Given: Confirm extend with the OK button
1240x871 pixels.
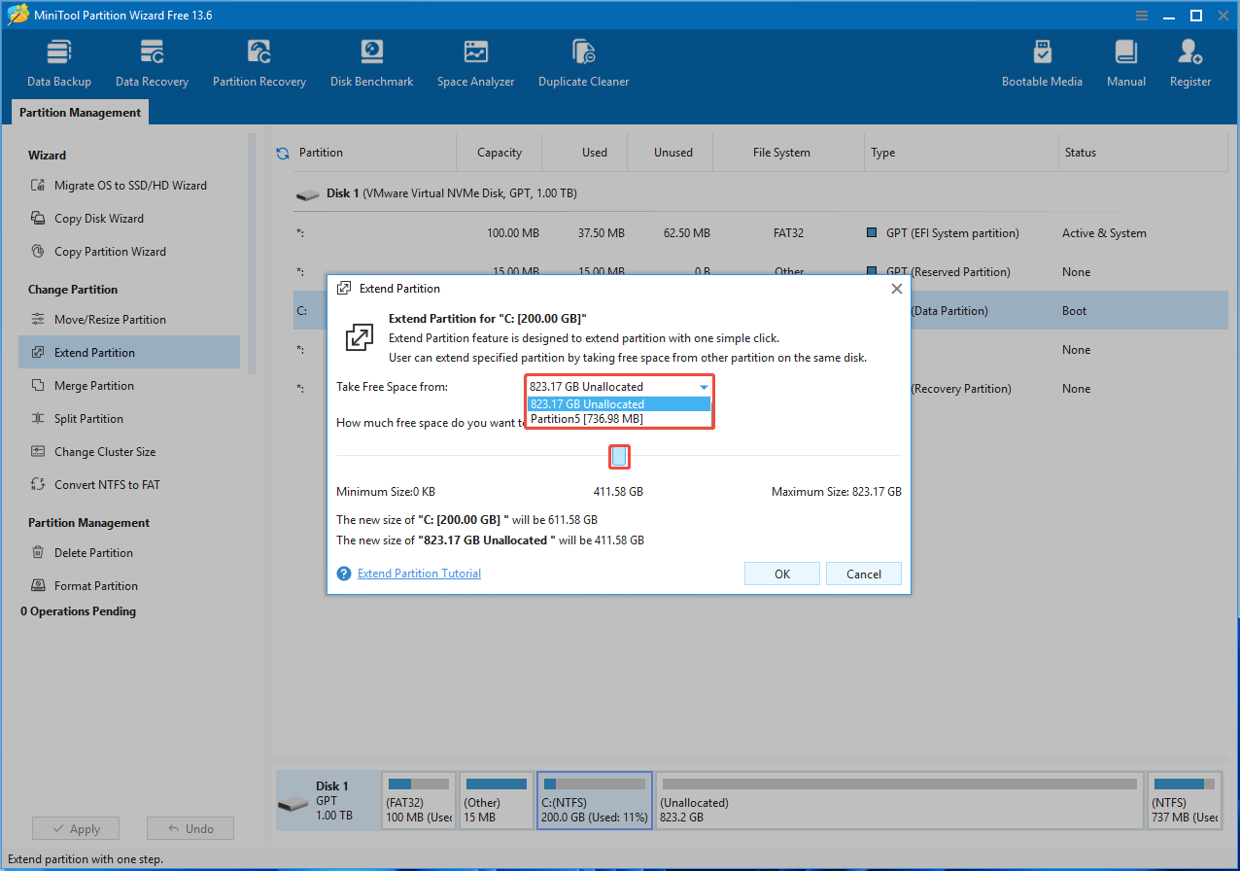Looking at the screenshot, I should [781, 573].
